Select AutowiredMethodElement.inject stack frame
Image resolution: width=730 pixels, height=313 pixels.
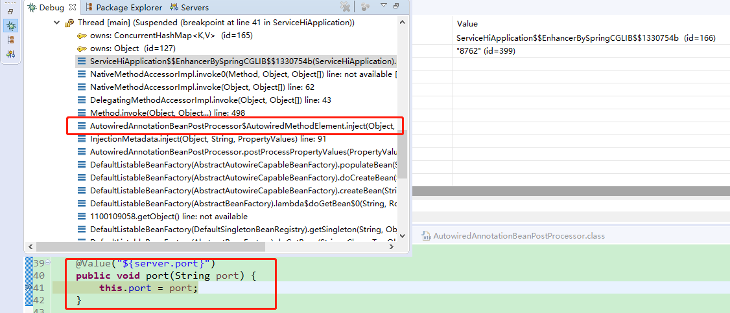tap(242, 126)
